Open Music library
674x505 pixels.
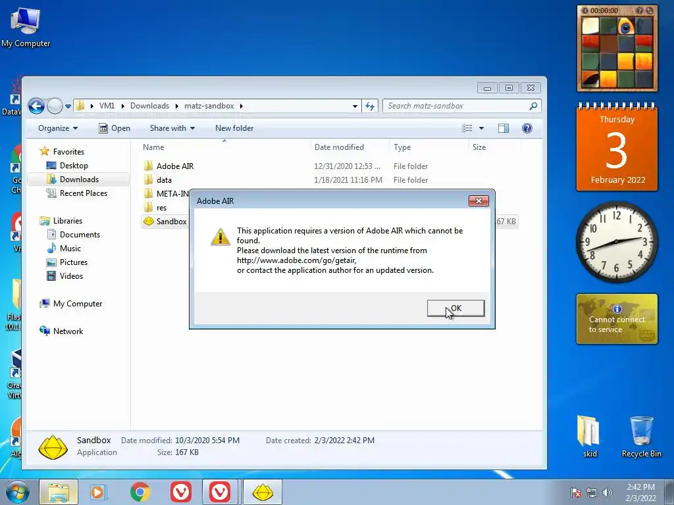(70, 248)
